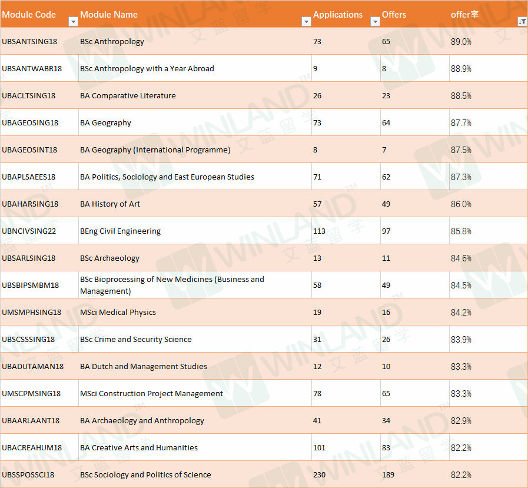Select the offer率 header cell
This screenshot has width=528, height=488.
(x=488, y=14)
